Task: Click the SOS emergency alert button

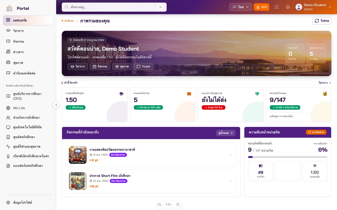Action: pos(261,7)
